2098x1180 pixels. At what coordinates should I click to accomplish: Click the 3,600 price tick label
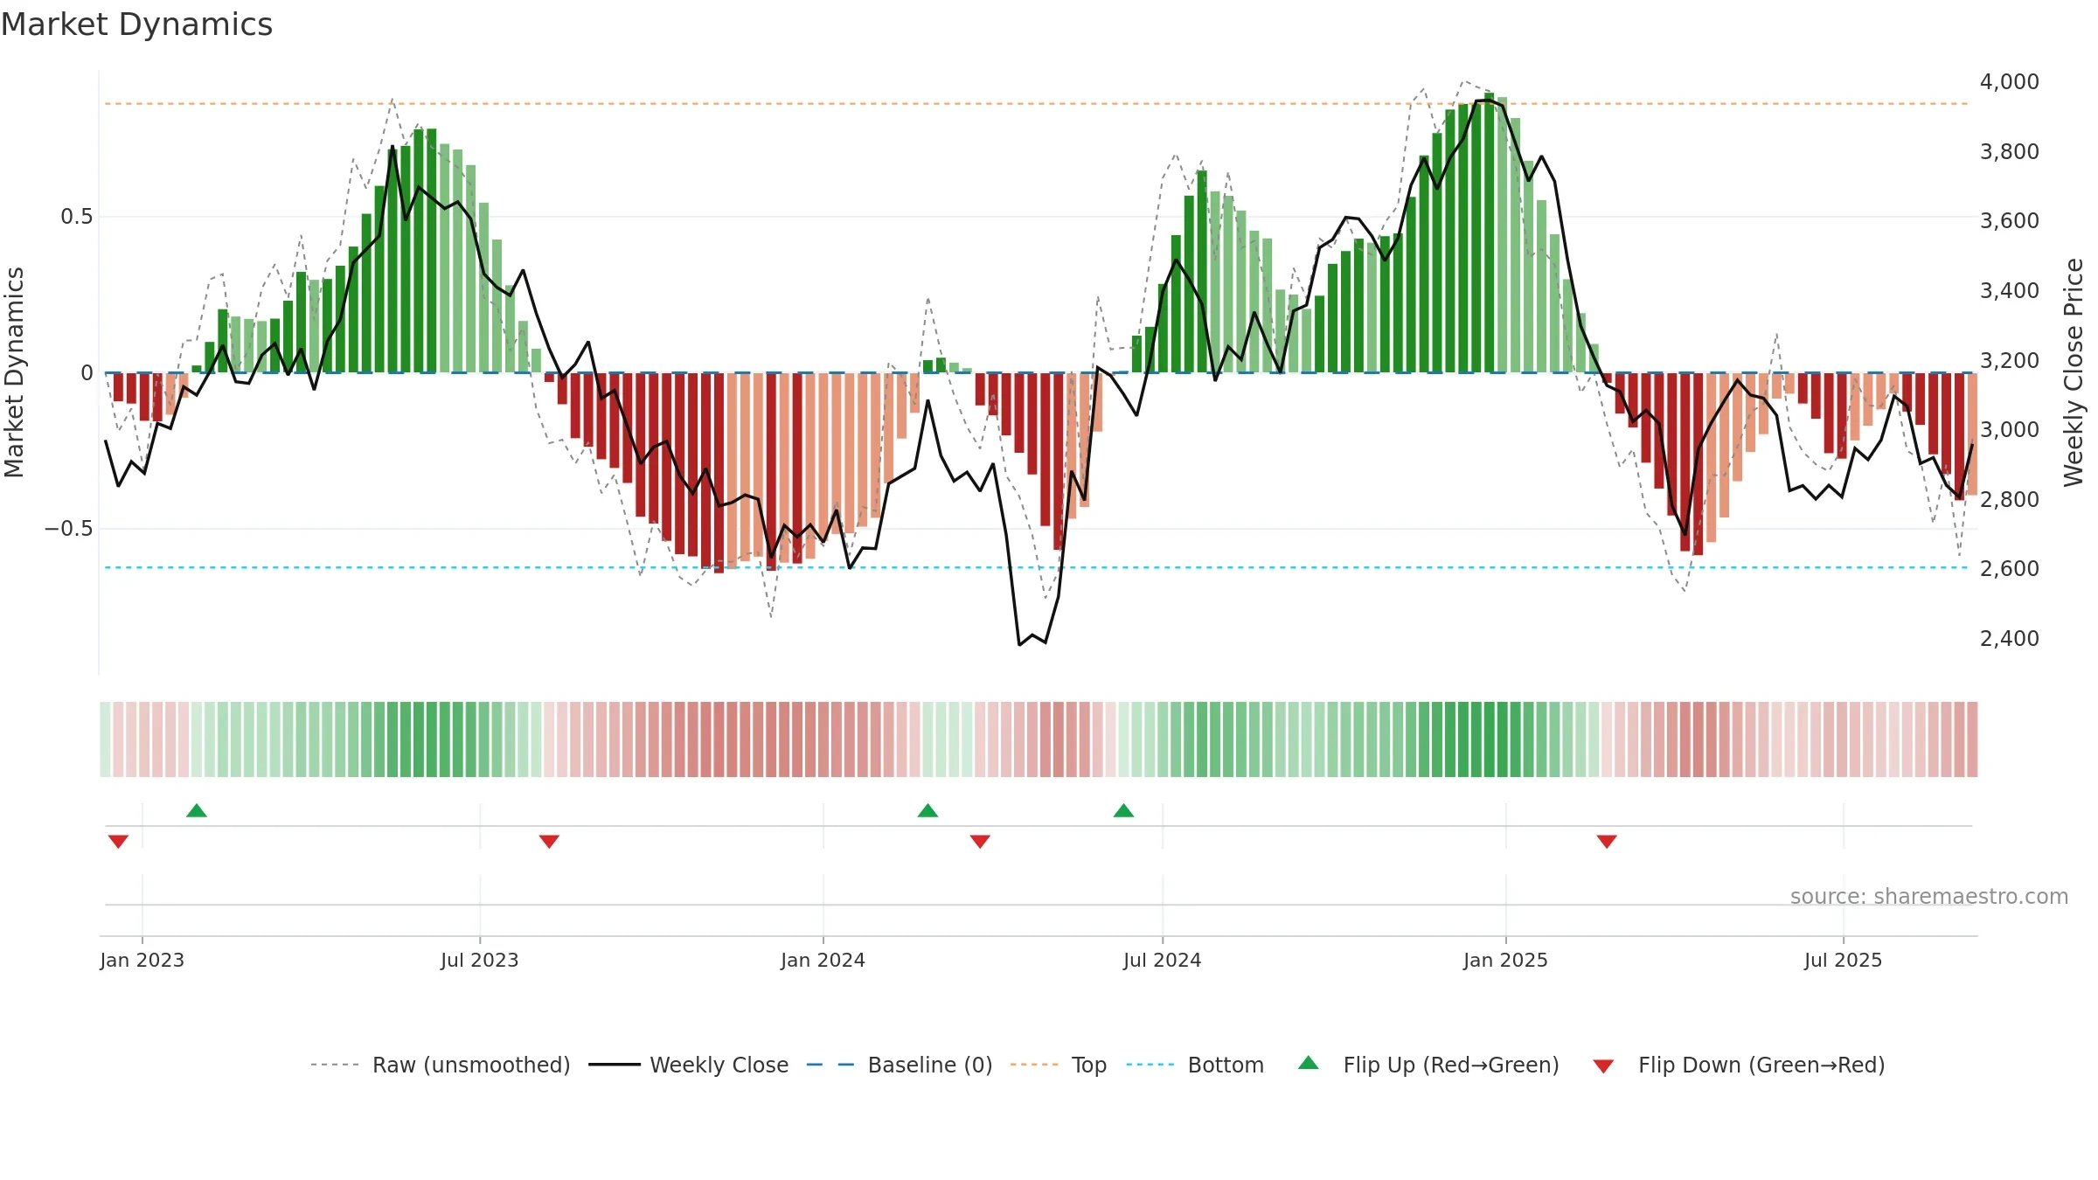click(x=2010, y=220)
